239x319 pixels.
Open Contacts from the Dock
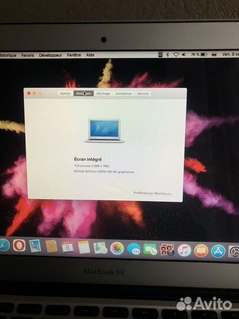pos(51,246)
